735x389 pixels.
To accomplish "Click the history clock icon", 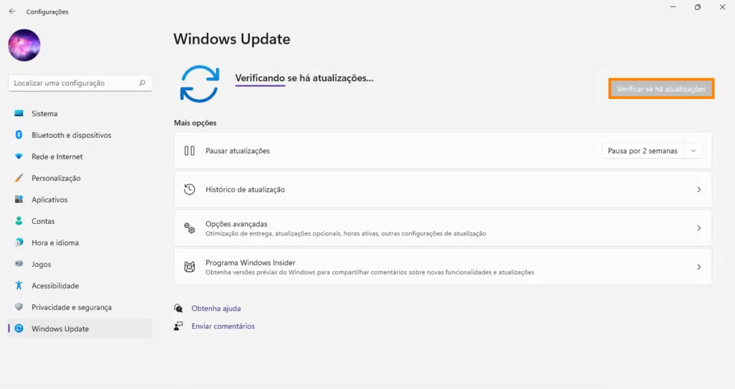I will (x=189, y=189).
